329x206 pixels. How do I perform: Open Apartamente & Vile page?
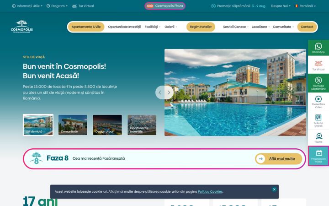(86, 27)
